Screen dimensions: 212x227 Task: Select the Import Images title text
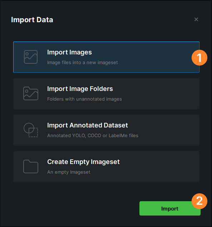(69, 52)
